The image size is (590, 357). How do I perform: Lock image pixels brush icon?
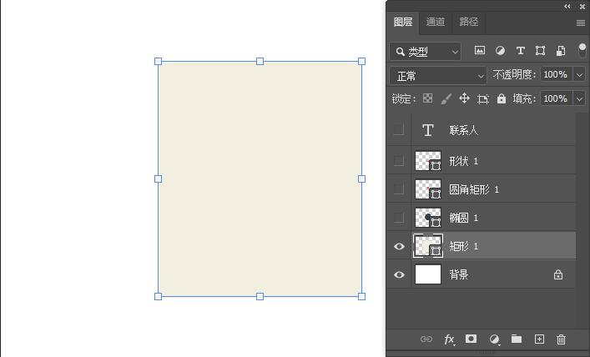tap(446, 99)
